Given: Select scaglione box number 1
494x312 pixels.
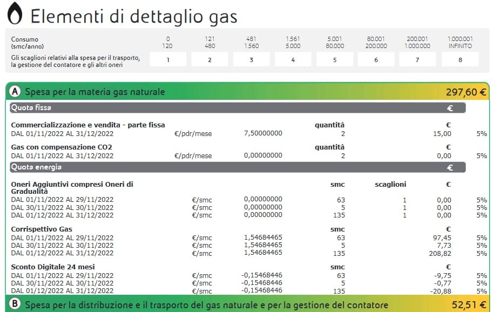Looking at the screenshot, I should point(168,59).
